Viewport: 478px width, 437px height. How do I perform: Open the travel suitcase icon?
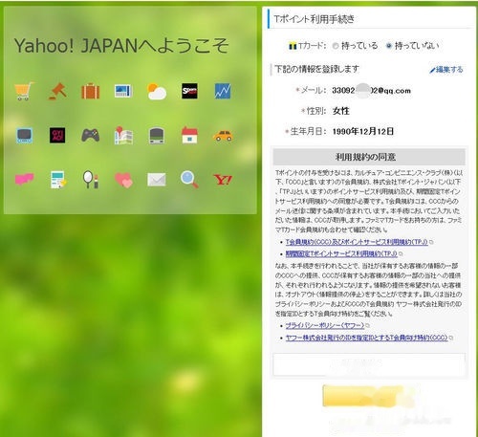click(x=91, y=91)
